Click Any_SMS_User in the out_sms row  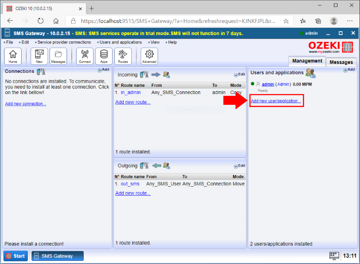pyautogui.click(x=163, y=184)
